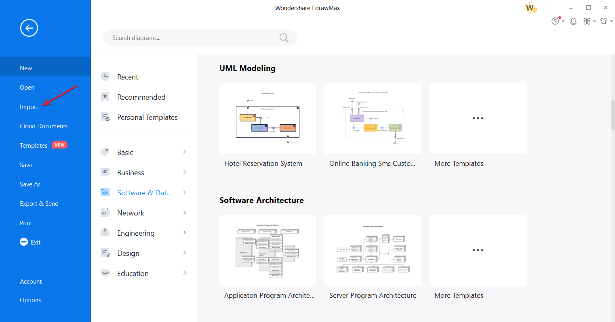Image resolution: width=615 pixels, height=322 pixels.
Task: Click the Recommended star icon
Action: click(105, 96)
